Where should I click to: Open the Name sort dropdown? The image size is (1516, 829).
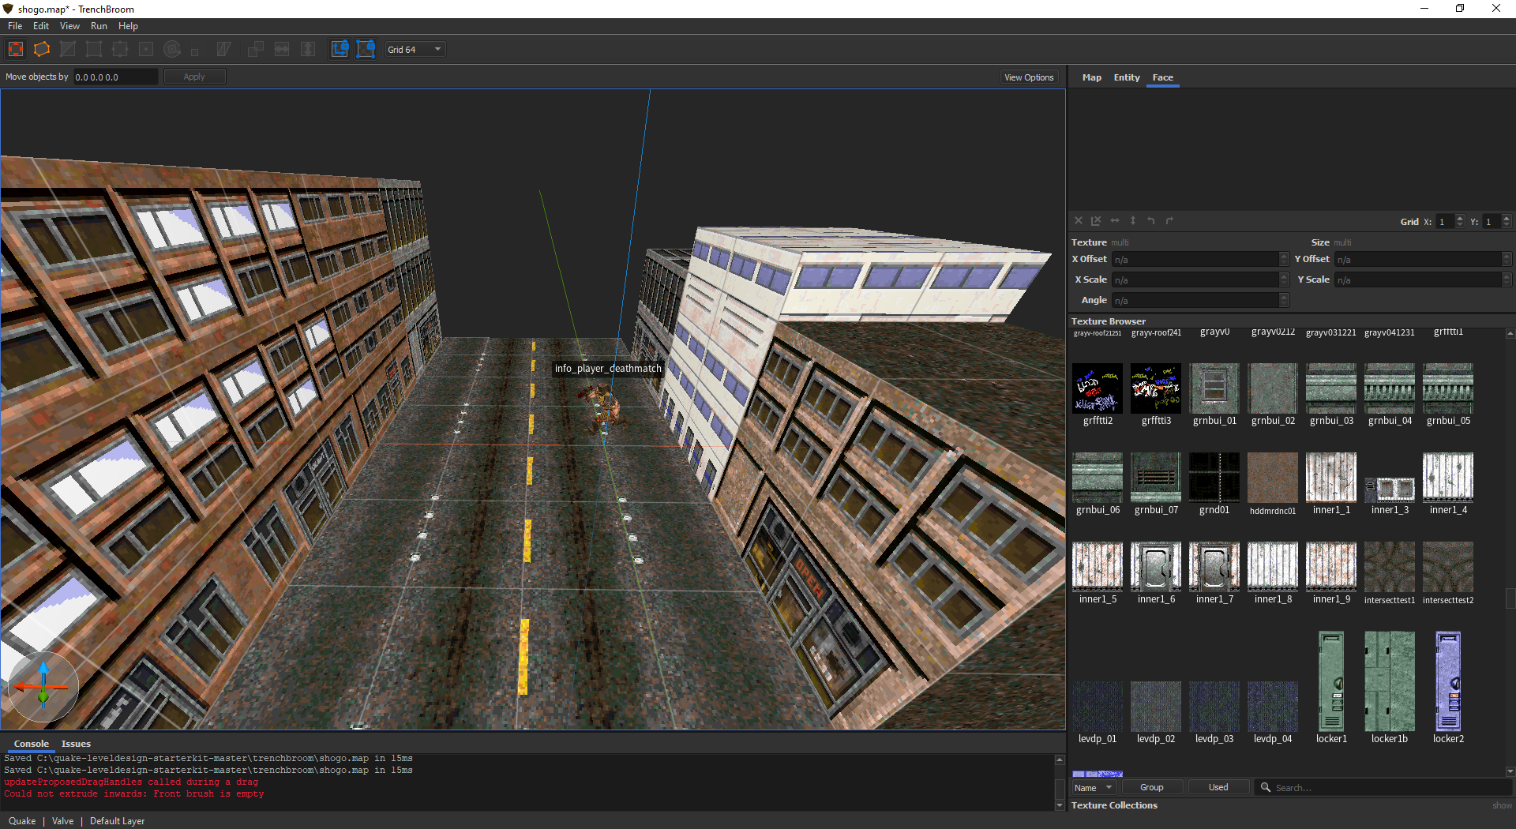click(x=1094, y=788)
